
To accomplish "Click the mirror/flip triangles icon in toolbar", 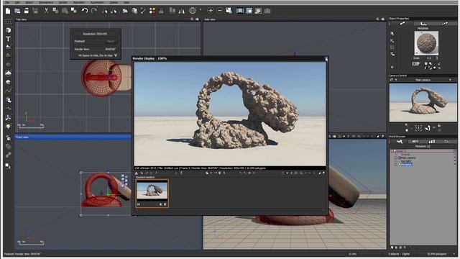I will 182,11.
